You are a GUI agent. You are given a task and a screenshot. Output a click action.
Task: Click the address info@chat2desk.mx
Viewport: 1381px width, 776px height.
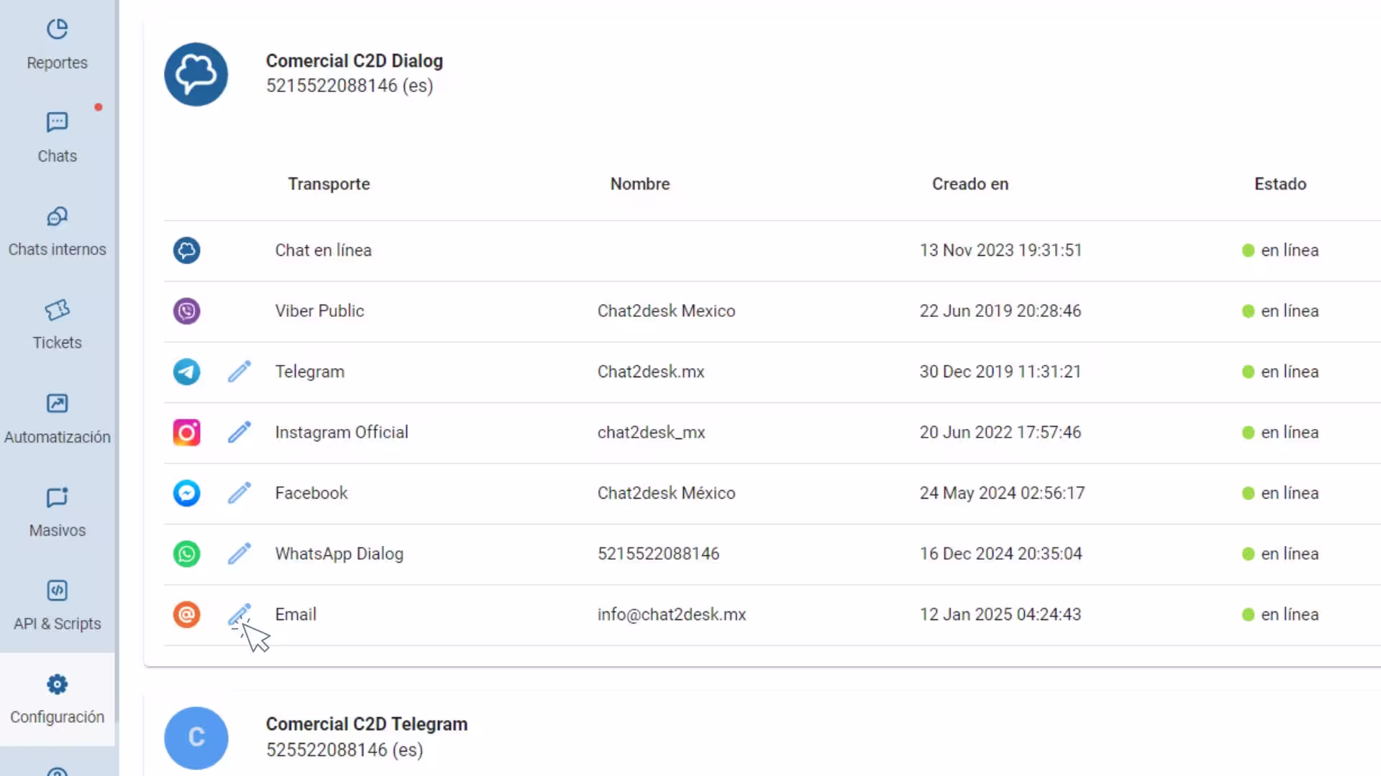pos(672,614)
